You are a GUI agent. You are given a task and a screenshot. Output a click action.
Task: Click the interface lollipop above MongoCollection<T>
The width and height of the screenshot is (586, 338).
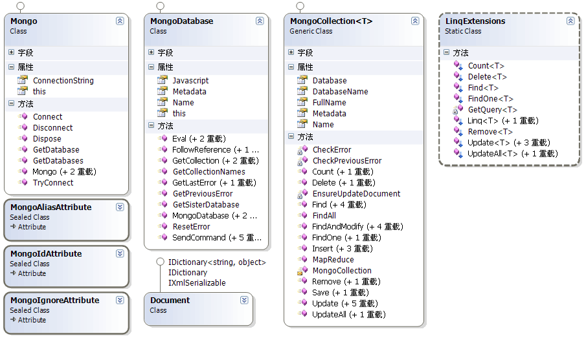coord(300,6)
